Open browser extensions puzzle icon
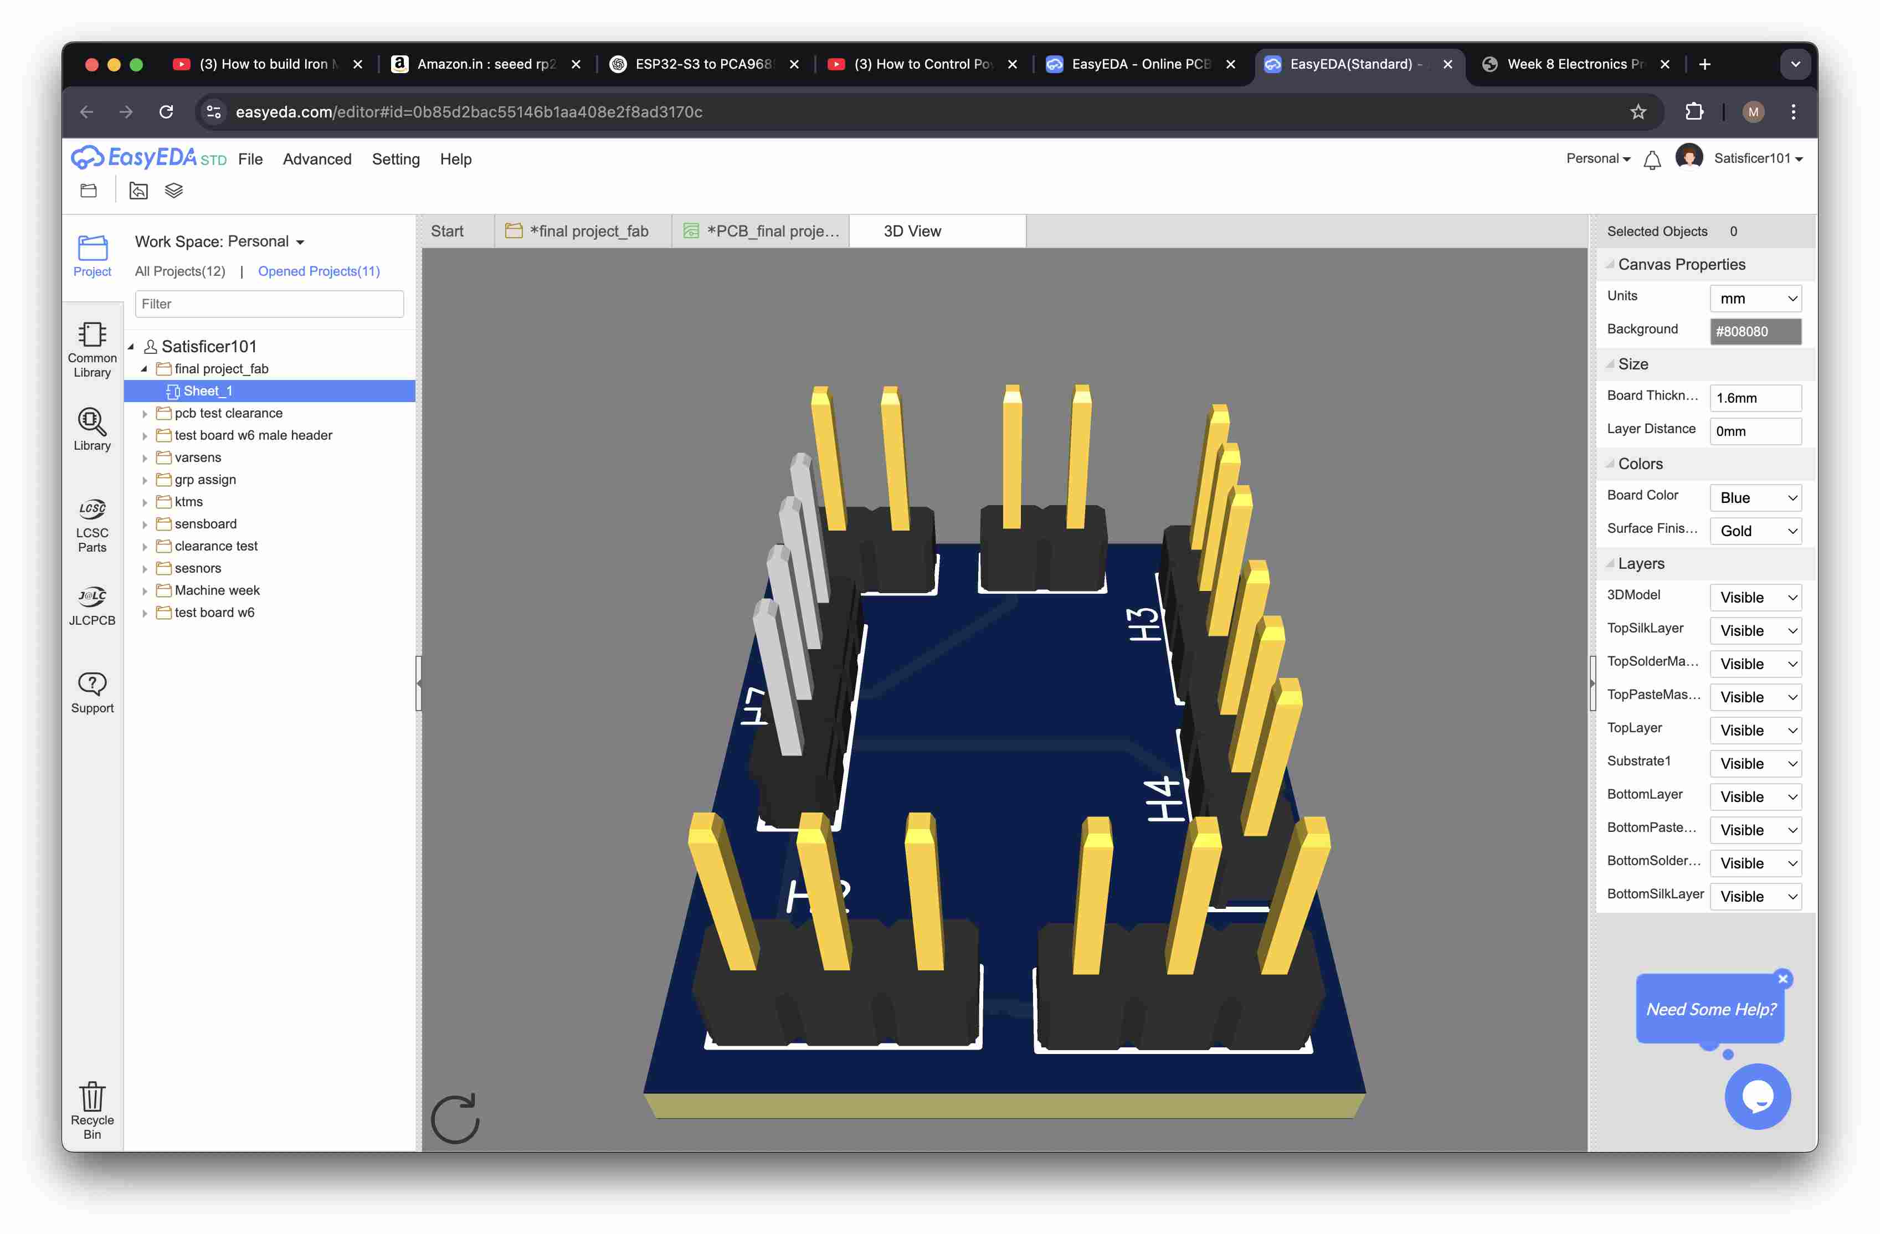1880x1234 pixels. click(1693, 111)
